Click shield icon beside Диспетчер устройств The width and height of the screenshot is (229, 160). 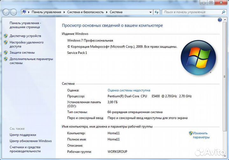[x=6, y=36]
